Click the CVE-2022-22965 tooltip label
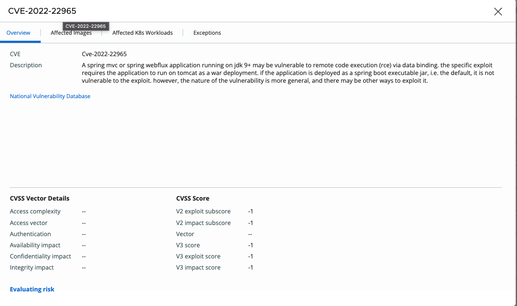 85,26
